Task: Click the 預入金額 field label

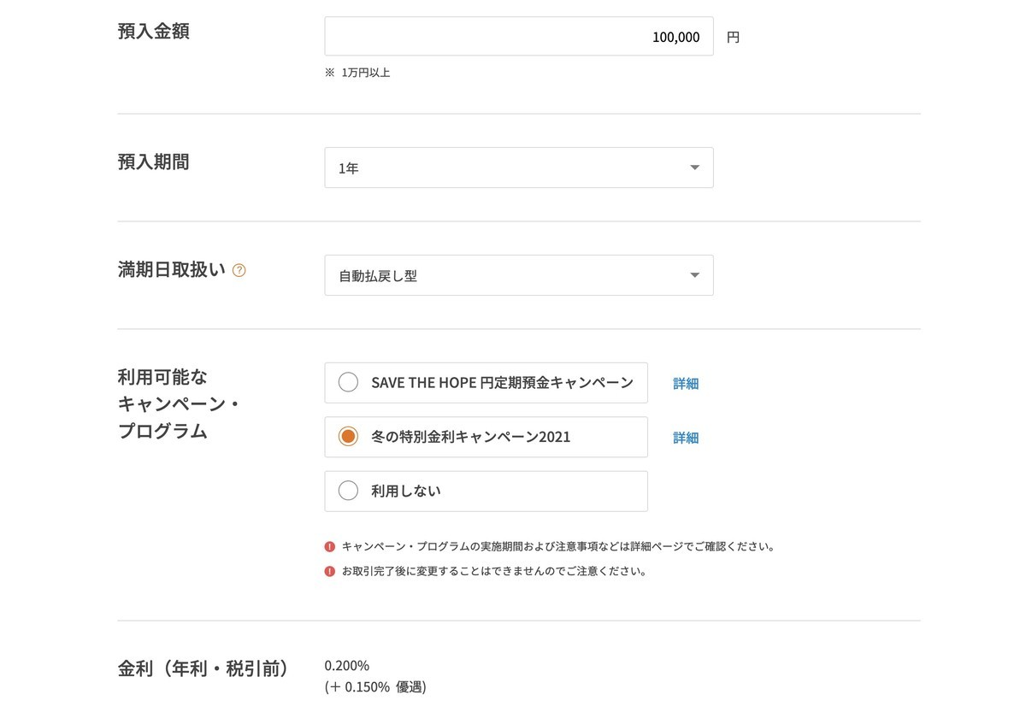Action: tap(154, 30)
